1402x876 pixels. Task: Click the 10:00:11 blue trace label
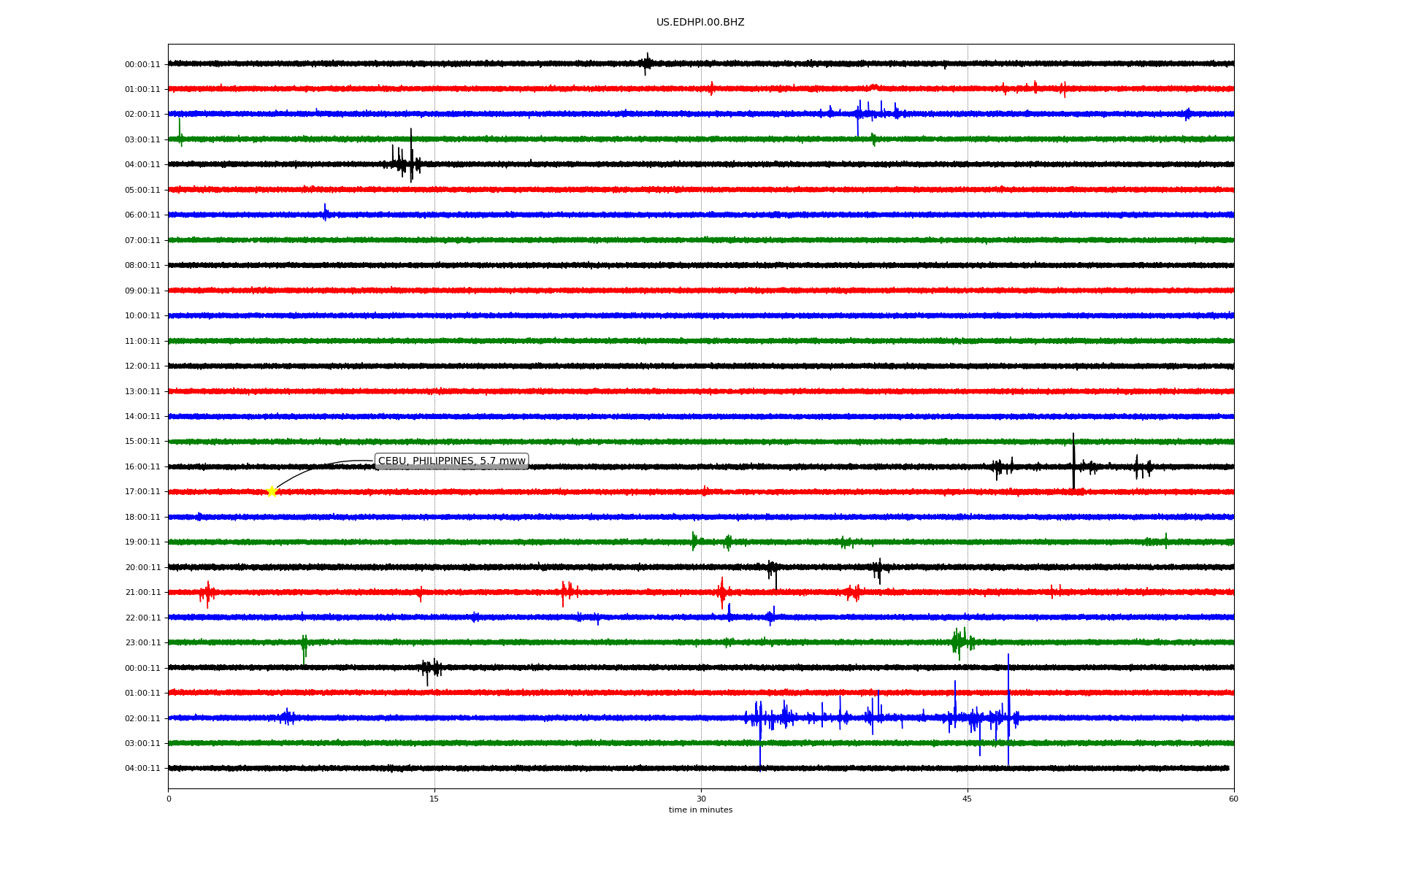tap(142, 316)
